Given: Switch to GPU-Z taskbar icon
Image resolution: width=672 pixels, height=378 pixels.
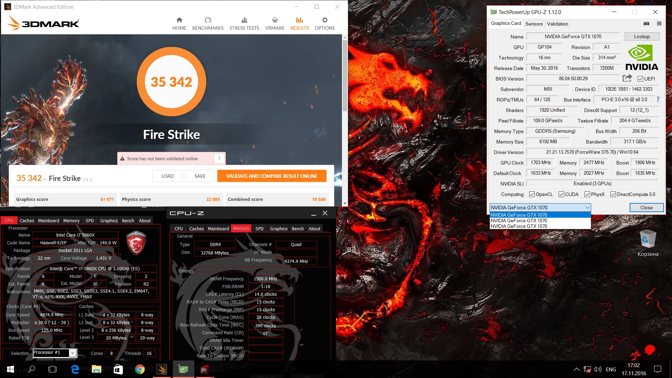Looking at the screenshot, I should [x=183, y=369].
